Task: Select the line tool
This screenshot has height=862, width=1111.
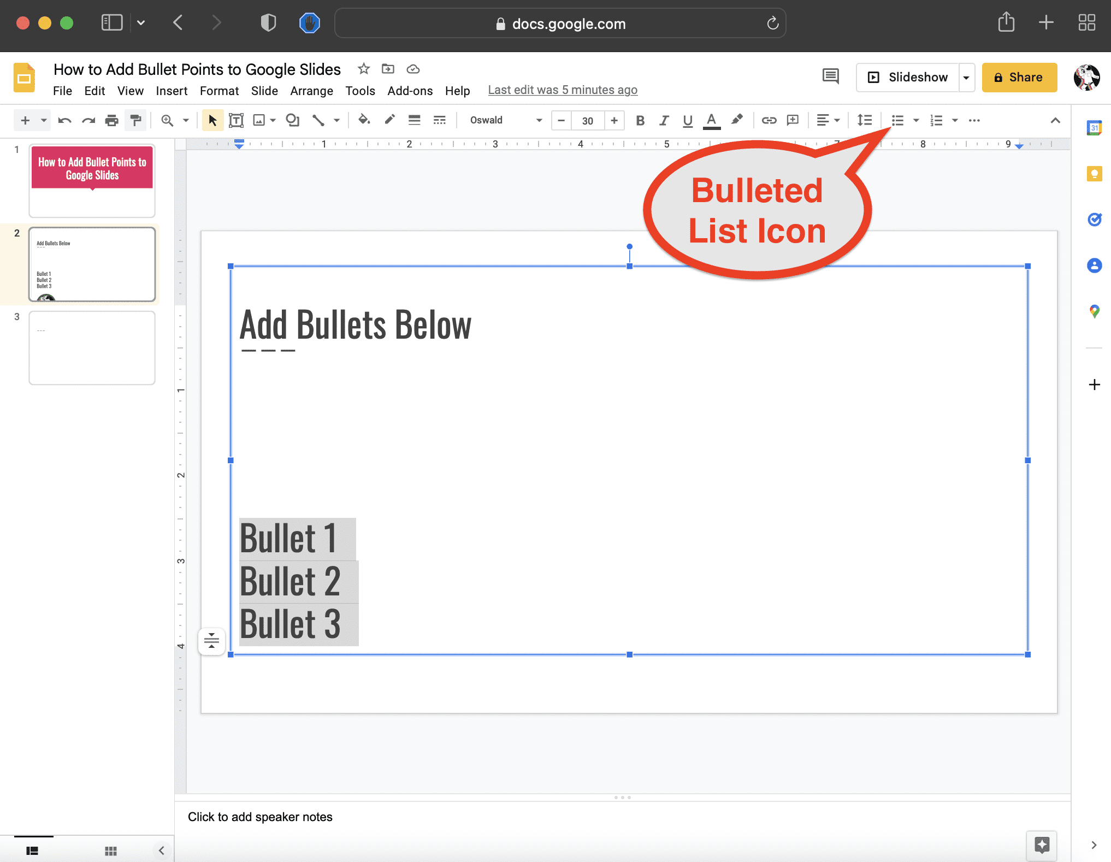Action: (x=318, y=120)
